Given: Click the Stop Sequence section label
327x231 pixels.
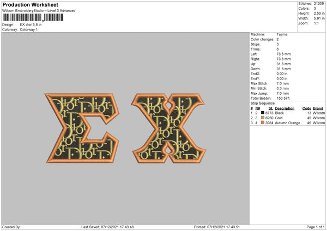Looking at the screenshot, I should (263, 104).
